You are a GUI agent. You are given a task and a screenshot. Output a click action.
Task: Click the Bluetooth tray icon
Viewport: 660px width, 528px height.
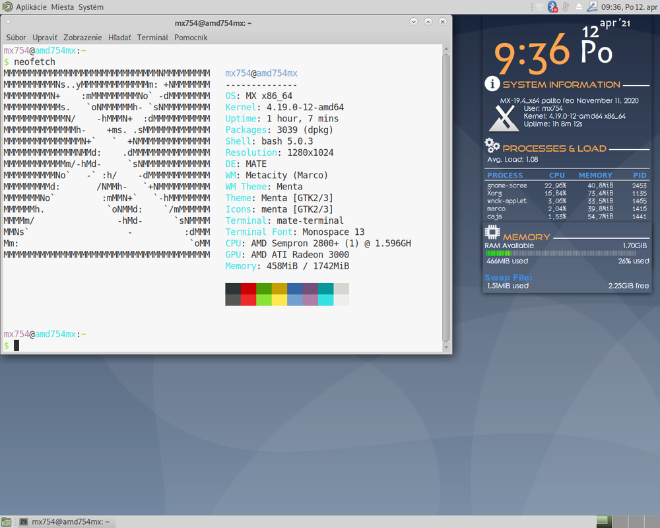point(552,7)
